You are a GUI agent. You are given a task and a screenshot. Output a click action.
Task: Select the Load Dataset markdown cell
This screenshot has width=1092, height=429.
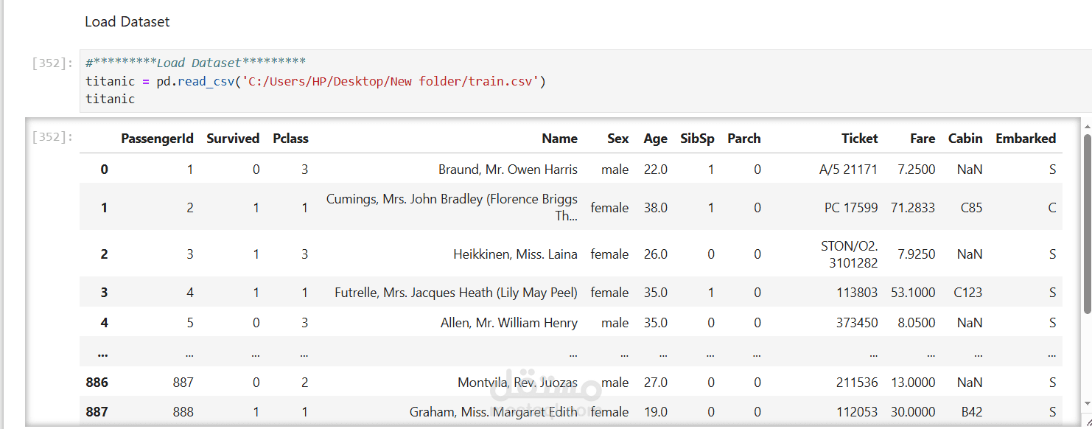point(127,22)
